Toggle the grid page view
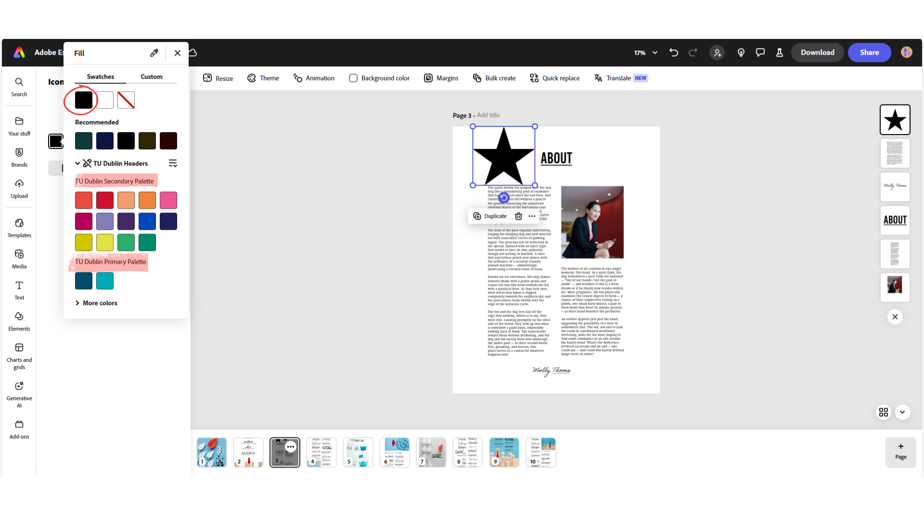 pos(884,412)
